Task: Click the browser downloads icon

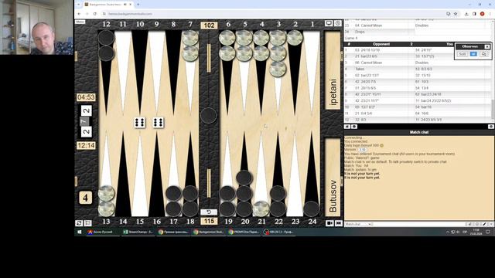Action: (466, 14)
